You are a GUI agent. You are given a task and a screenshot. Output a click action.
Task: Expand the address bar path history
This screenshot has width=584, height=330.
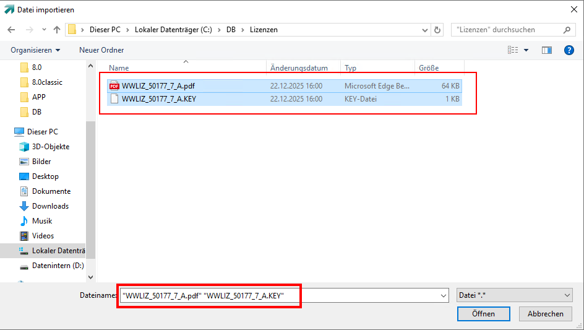424,30
